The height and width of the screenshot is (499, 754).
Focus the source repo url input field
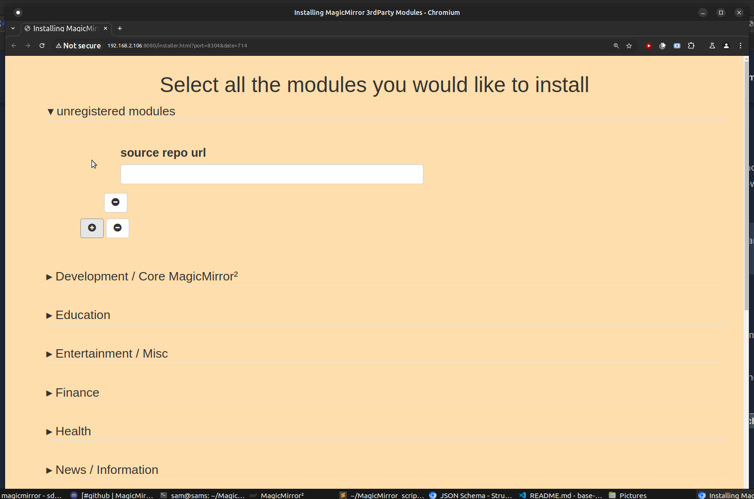click(272, 174)
